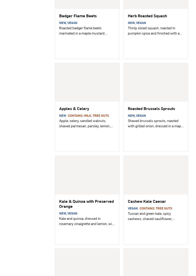196x276 pixels.
Task: Select the Kale & Quinoa image placeholder
Action: pyautogui.click(x=87, y=175)
